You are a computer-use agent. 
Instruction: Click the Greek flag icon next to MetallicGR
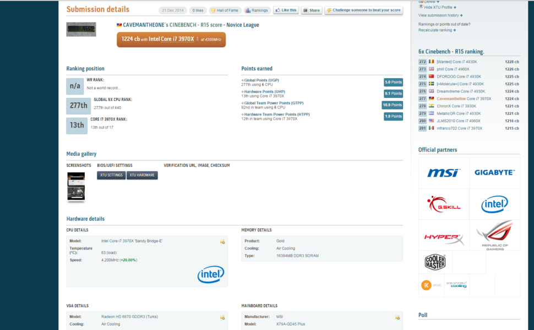431,113
